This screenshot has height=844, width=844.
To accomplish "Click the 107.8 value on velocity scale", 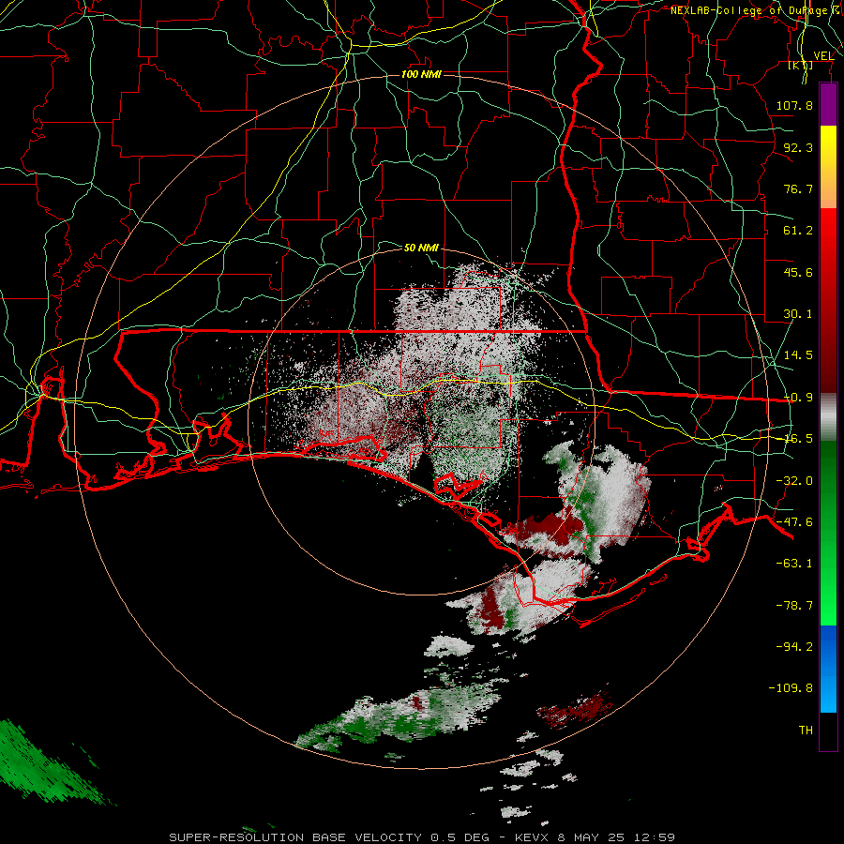I will coord(794,105).
